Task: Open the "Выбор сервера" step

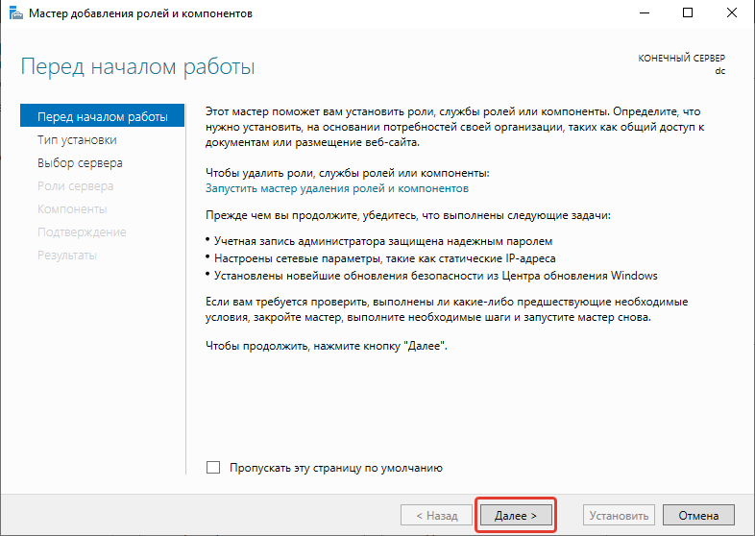Action: (x=80, y=162)
